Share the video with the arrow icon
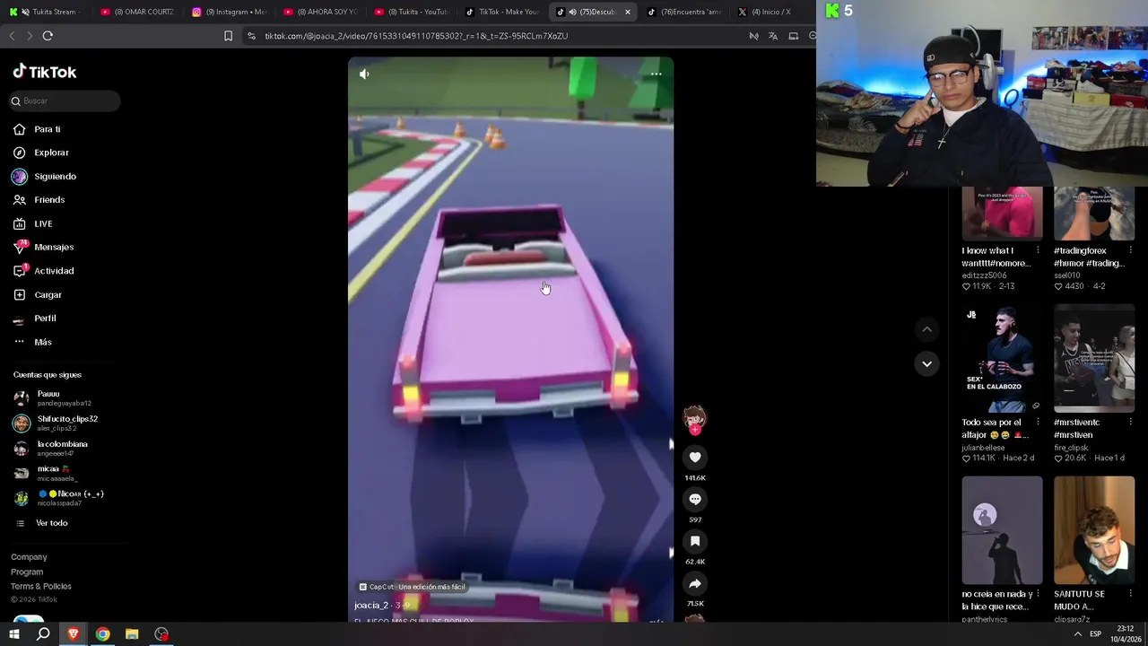1148x646 pixels. tap(695, 583)
